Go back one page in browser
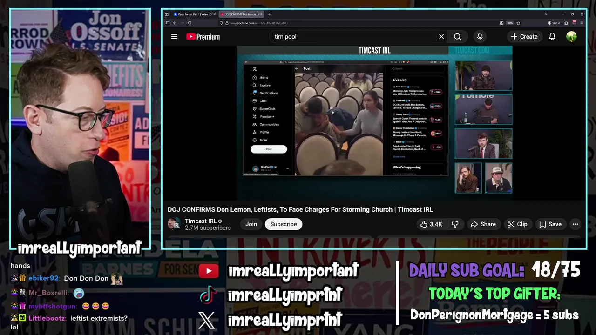The height and width of the screenshot is (335, 596). tap(175, 23)
